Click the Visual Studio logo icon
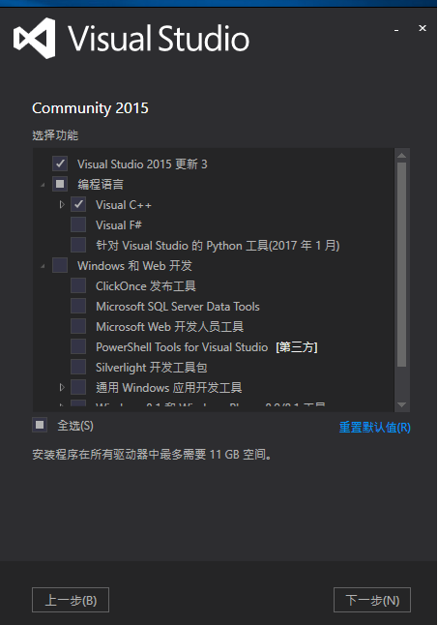This screenshot has width=438, height=625. (35, 39)
